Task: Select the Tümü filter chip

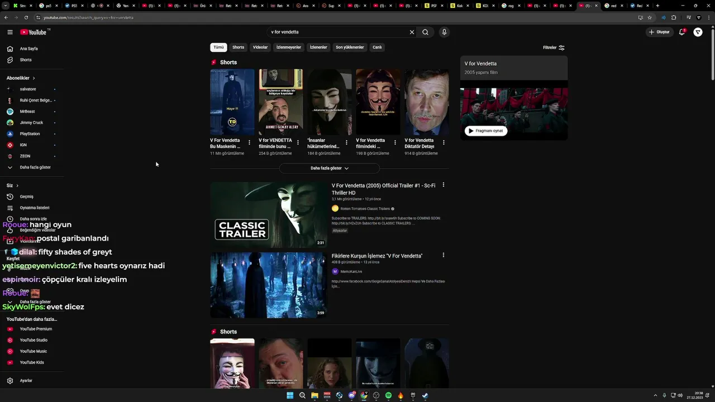Action: click(218, 47)
